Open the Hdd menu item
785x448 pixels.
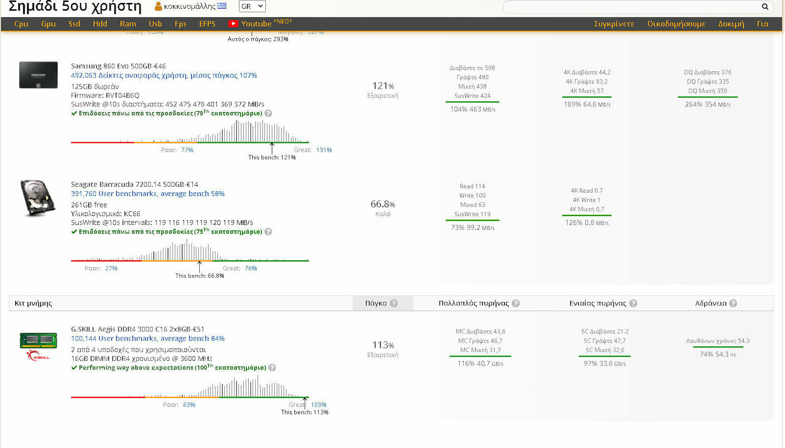coord(100,24)
